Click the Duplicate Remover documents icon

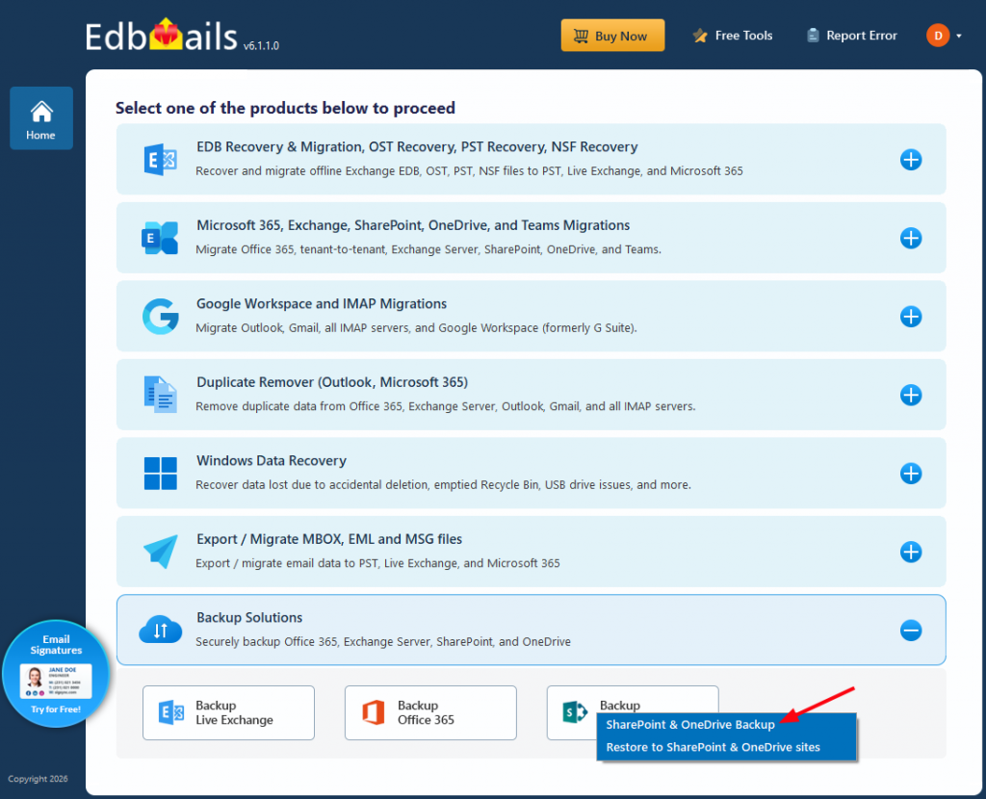(161, 395)
